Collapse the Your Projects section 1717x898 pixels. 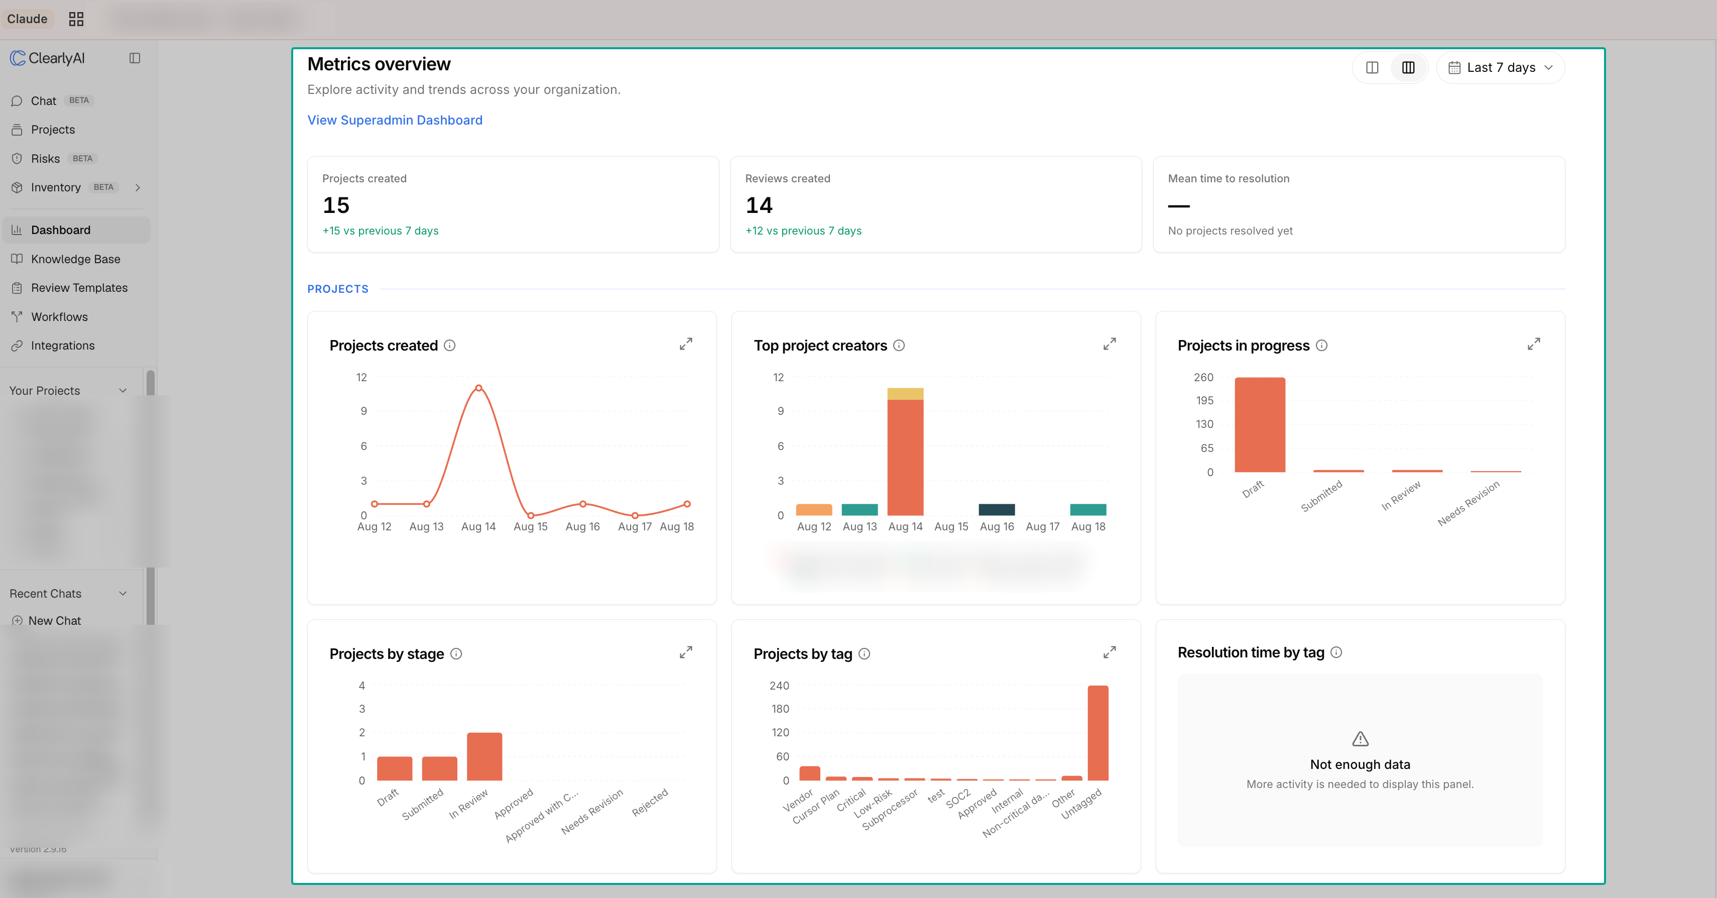coord(122,391)
